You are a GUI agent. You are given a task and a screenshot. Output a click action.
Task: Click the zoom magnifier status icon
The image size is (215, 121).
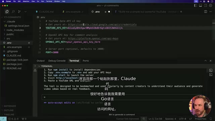click(144, 119)
